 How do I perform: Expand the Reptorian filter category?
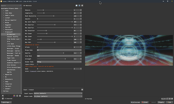[x=4, y=75]
